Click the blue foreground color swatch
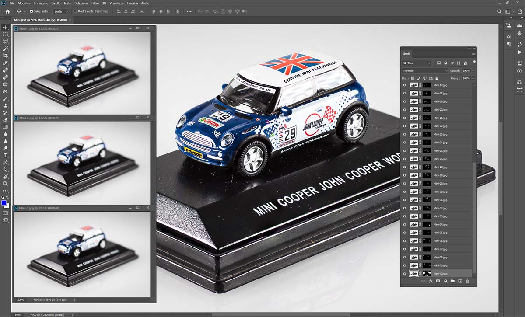This screenshot has height=317, width=525. (x=4, y=203)
